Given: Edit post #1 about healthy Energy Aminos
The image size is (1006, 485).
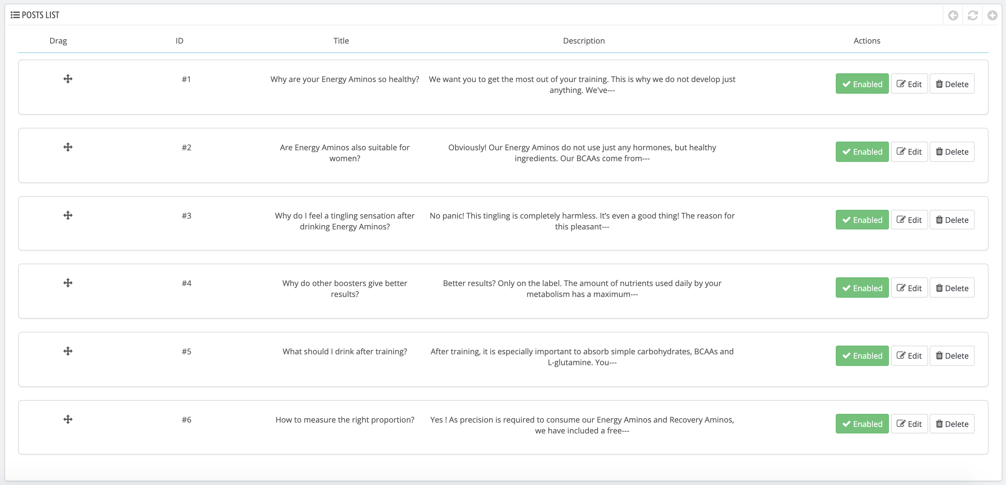Looking at the screenshot, I should pos(909,84).
